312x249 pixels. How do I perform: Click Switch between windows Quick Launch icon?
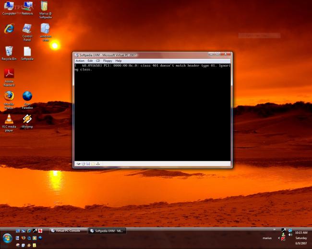[x=24, y=231]
